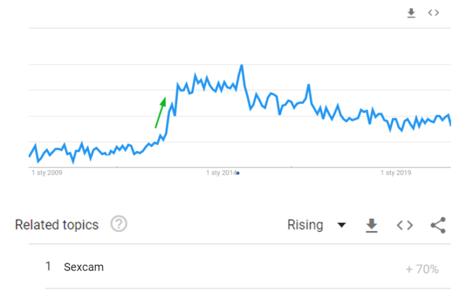Embed the Related topics widget
Image resolution: width=460 pixels, height=299 pixels.
pos(404,225)
